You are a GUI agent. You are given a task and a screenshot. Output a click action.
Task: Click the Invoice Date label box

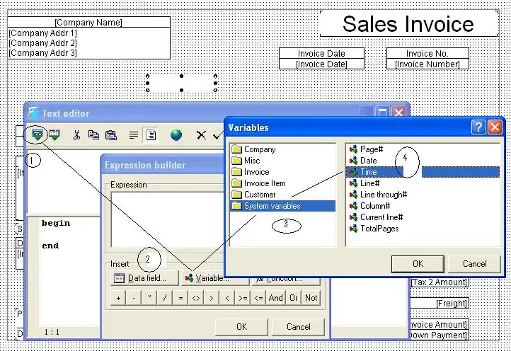[x=321, y=54]
